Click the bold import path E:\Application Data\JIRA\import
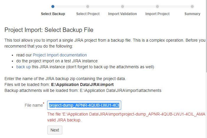The image size is (207, 138). 82,85
